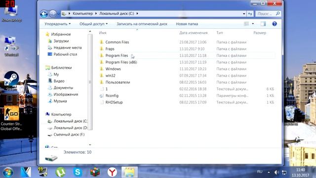Sort by Дата изменения column header
The width and height of the screenshot is (316, 178).
point(193,33)
